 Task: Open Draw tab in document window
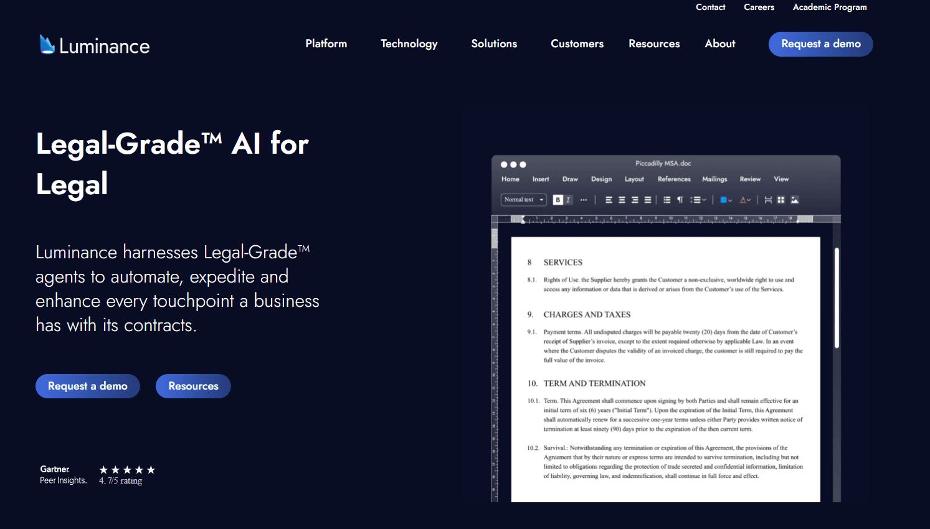[570, 179]
